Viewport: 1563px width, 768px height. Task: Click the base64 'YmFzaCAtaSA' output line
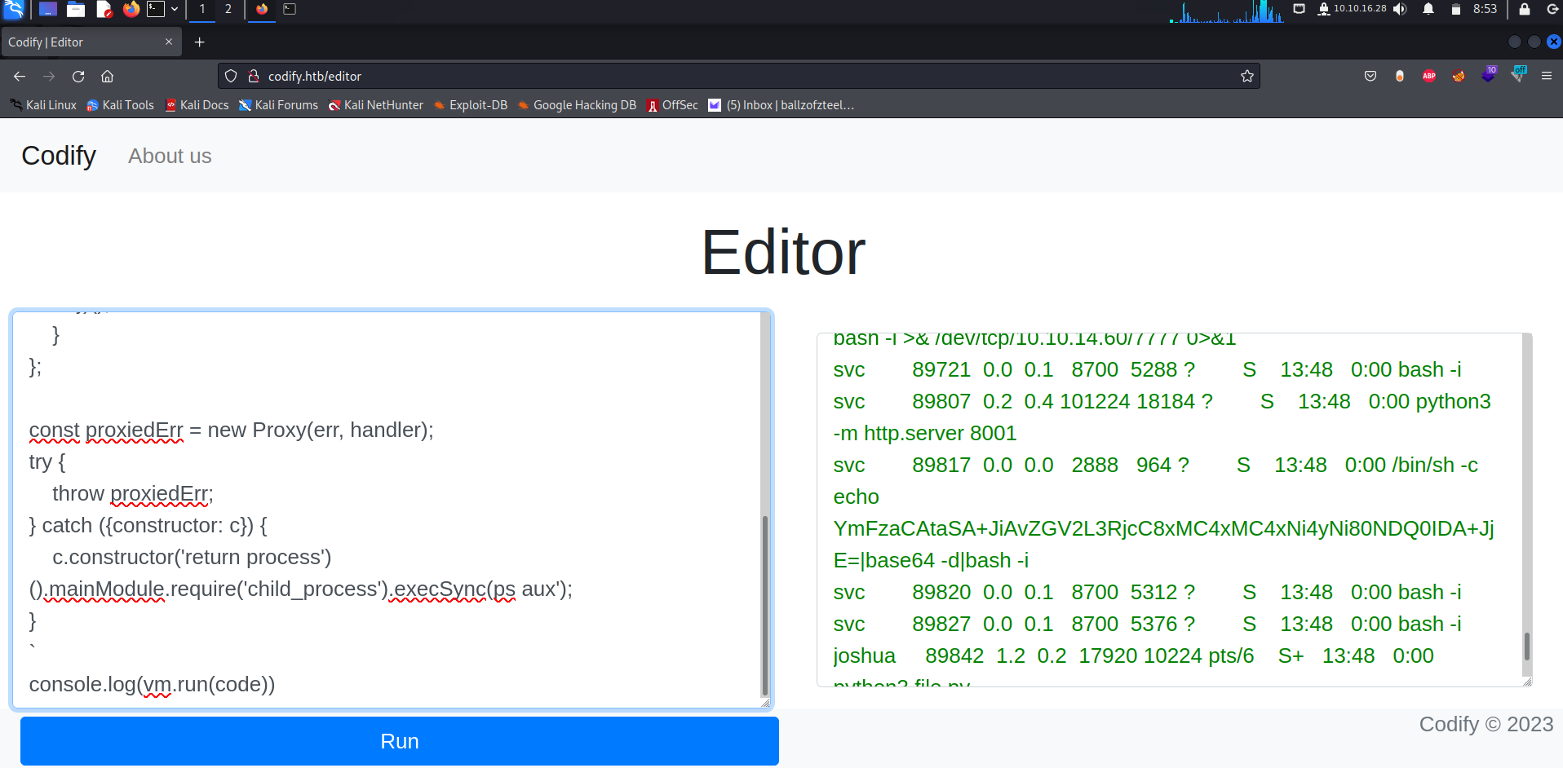(x=1163, y=528)
